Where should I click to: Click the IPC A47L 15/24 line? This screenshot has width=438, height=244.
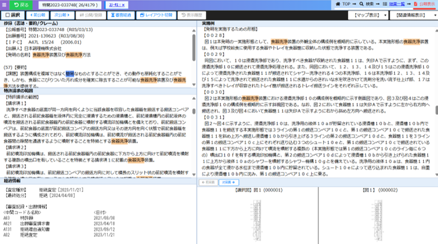pos(43,43)
